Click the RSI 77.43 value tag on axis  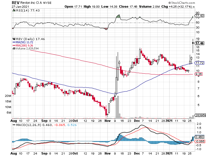[x=200, y=16]
